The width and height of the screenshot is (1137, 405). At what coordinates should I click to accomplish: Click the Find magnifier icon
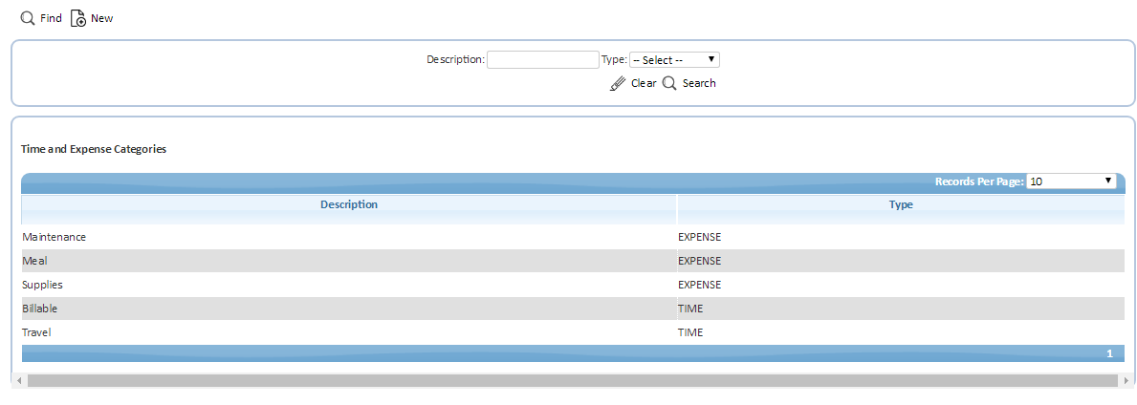28,18
